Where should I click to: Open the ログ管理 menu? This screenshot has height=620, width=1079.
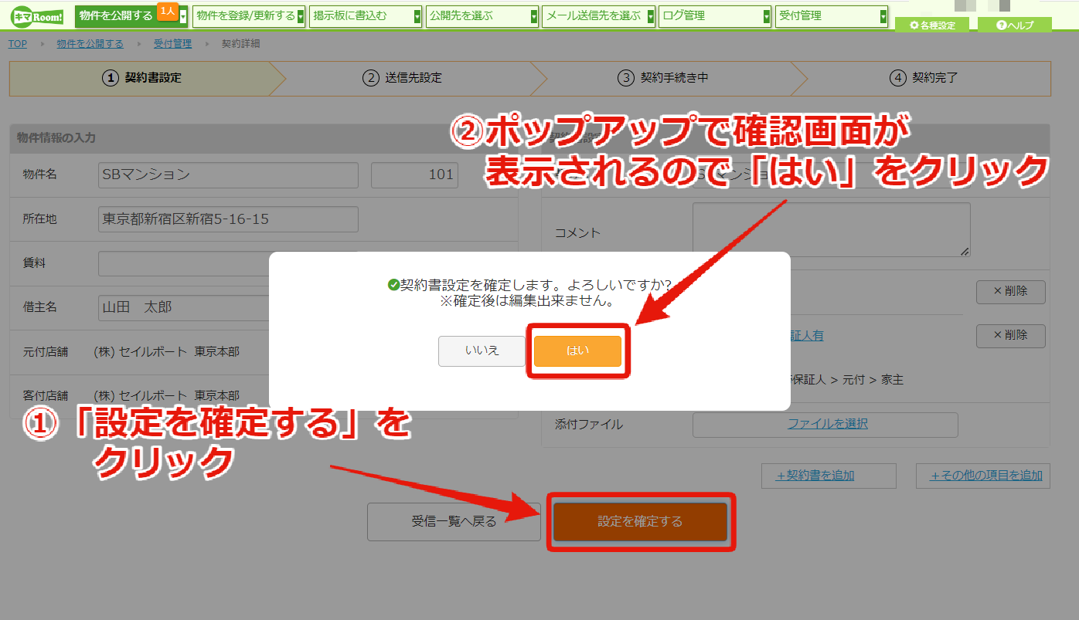click(x=715, y=15)
